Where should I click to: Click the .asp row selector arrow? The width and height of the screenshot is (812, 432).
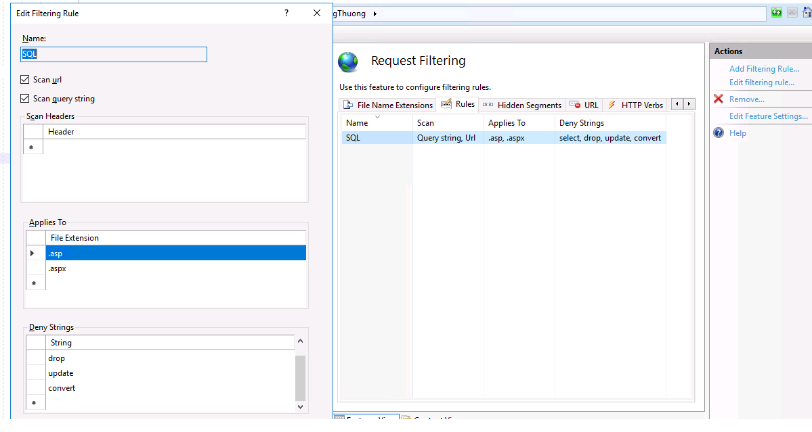[33, 254]
